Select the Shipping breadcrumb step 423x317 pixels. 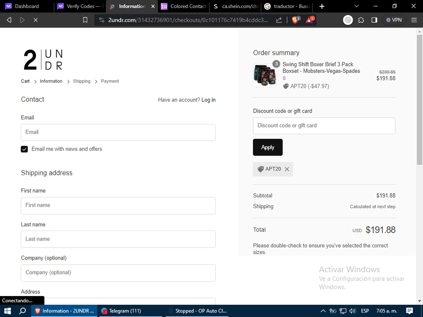(x=81, y=81)
